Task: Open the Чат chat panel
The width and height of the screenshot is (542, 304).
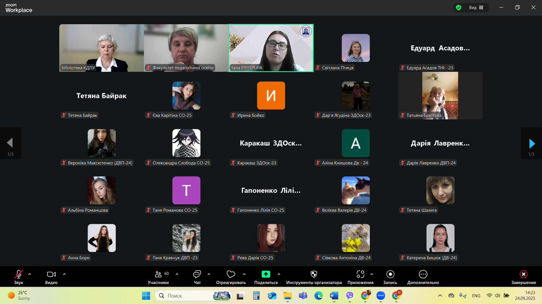Action: click(197, 274)
